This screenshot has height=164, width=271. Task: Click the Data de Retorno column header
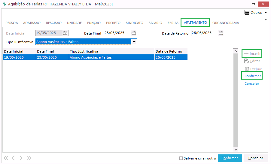coord(171,51)
